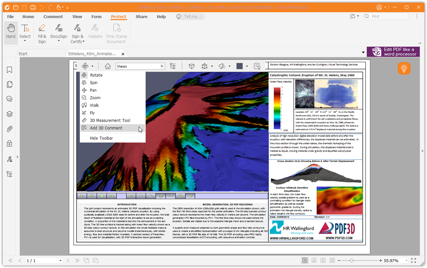Click the Sign & Certify button
The image size is (427, 268).
pyautogui.click(x=77, y=33)
